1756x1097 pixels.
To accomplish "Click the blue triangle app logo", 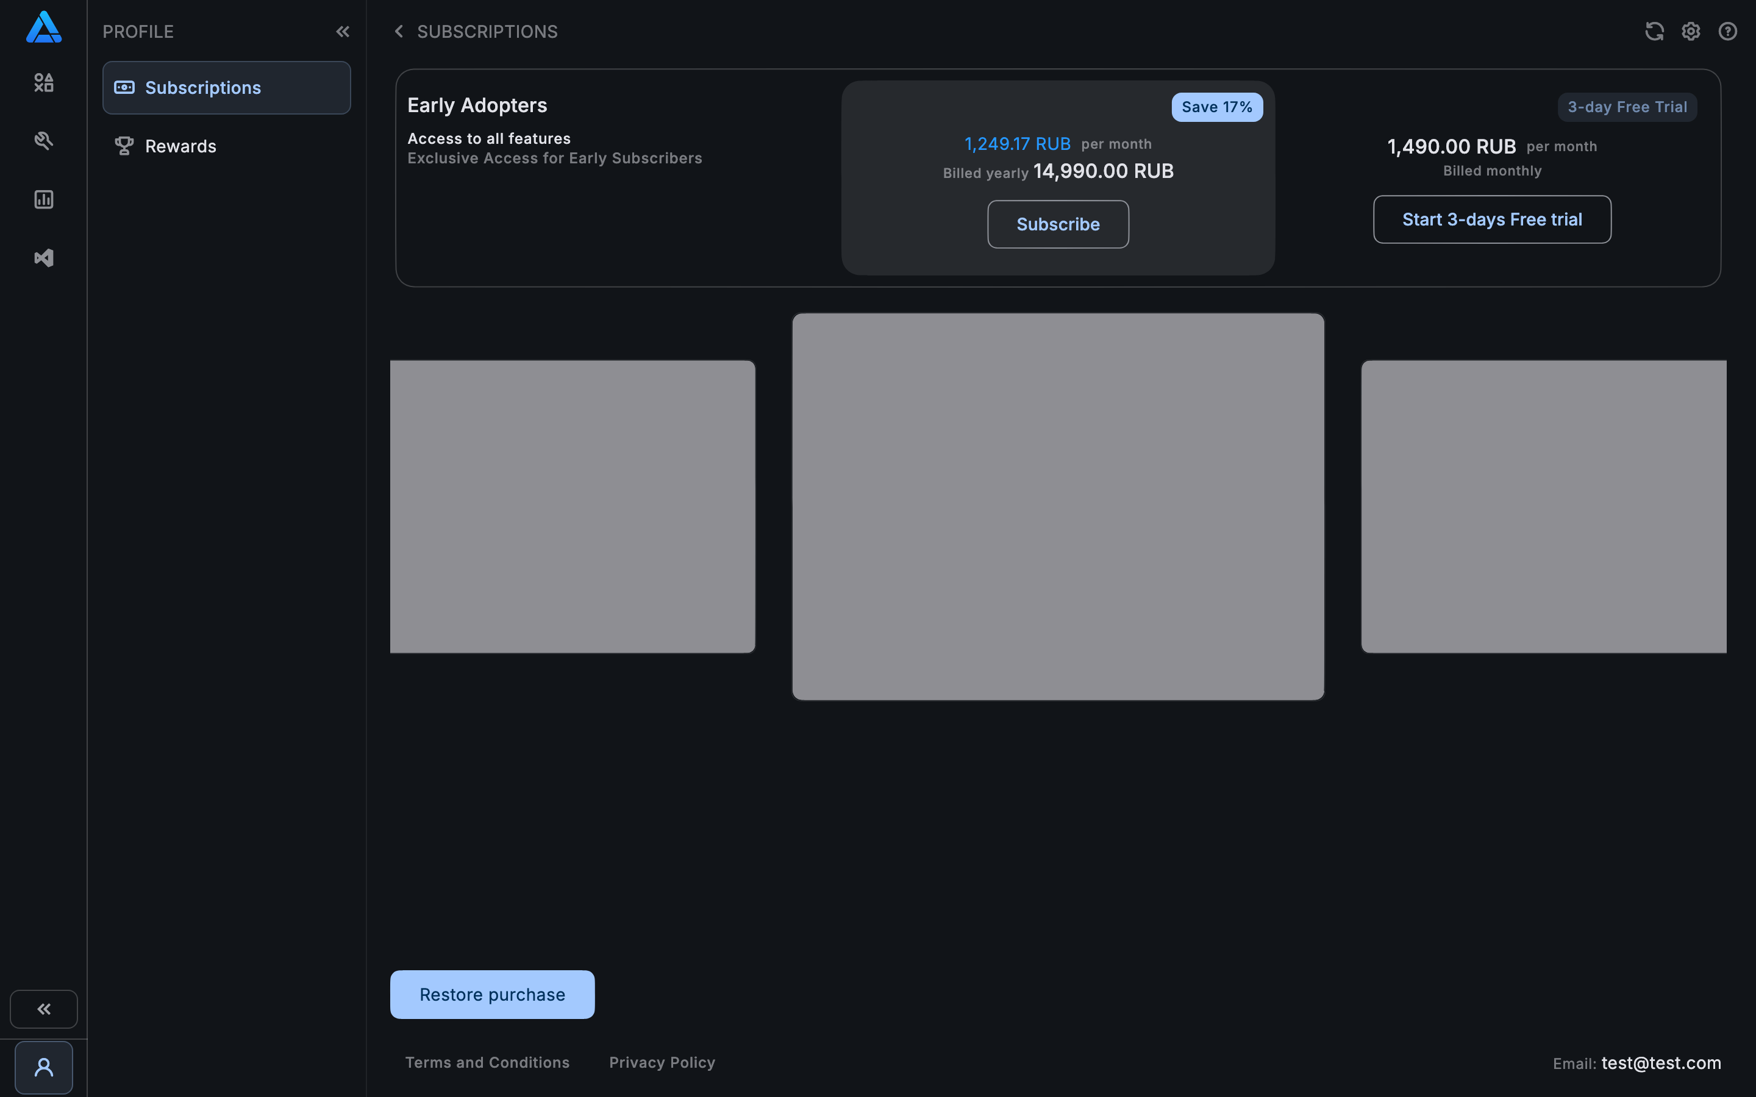I will pos(43,27).
